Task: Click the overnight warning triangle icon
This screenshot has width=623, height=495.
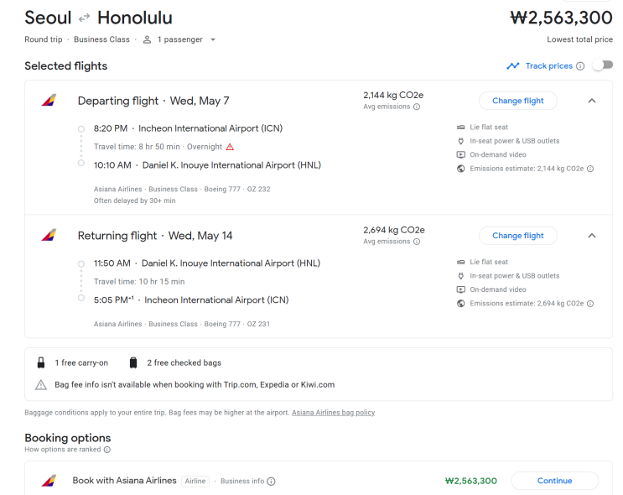Action: click(x=230, y=147)
